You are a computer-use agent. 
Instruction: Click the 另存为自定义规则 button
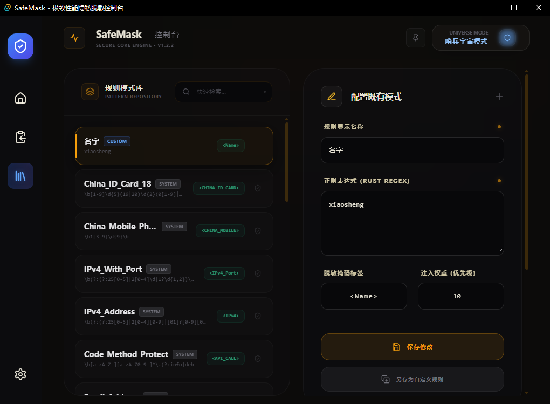[x=412, y=379]
